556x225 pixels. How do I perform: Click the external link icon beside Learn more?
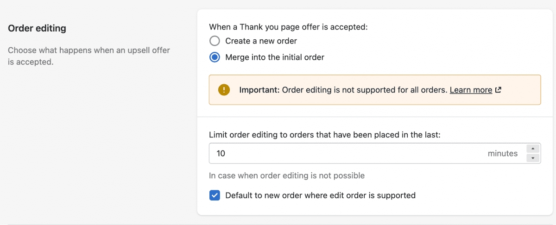pos(498,90)
